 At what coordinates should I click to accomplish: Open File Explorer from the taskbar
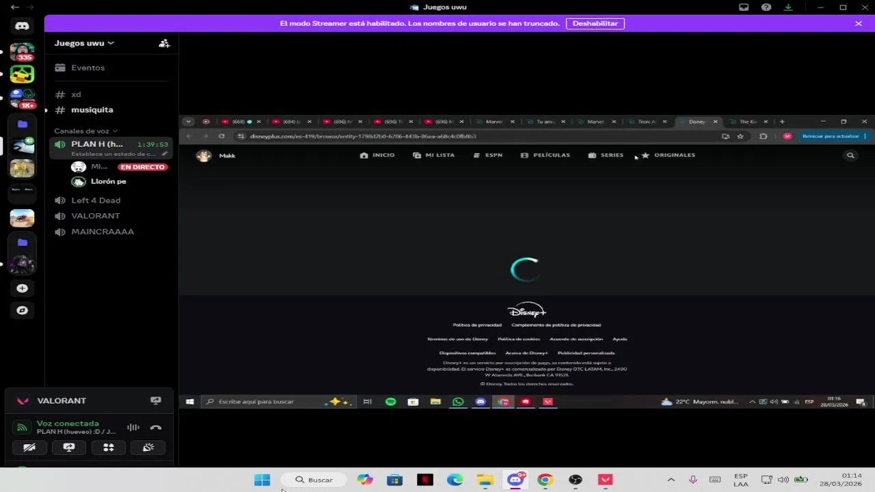[x=485, y=480]
